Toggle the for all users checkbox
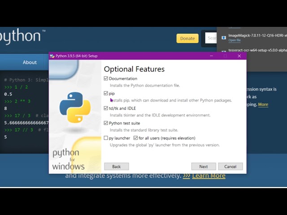 coord(135,138)
